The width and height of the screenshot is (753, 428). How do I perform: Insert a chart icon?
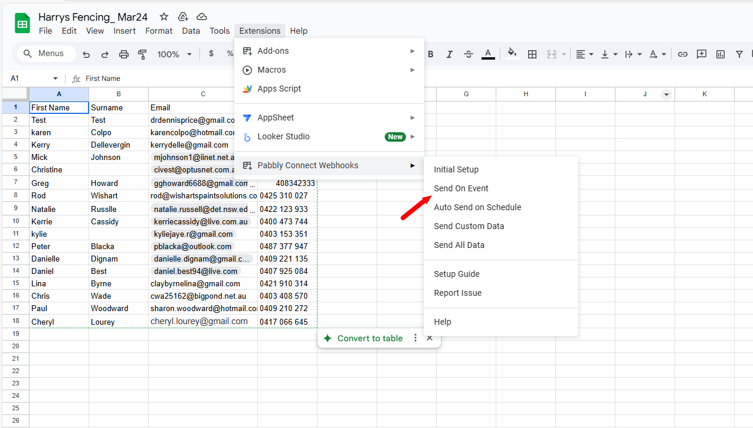tap(721, 54)
